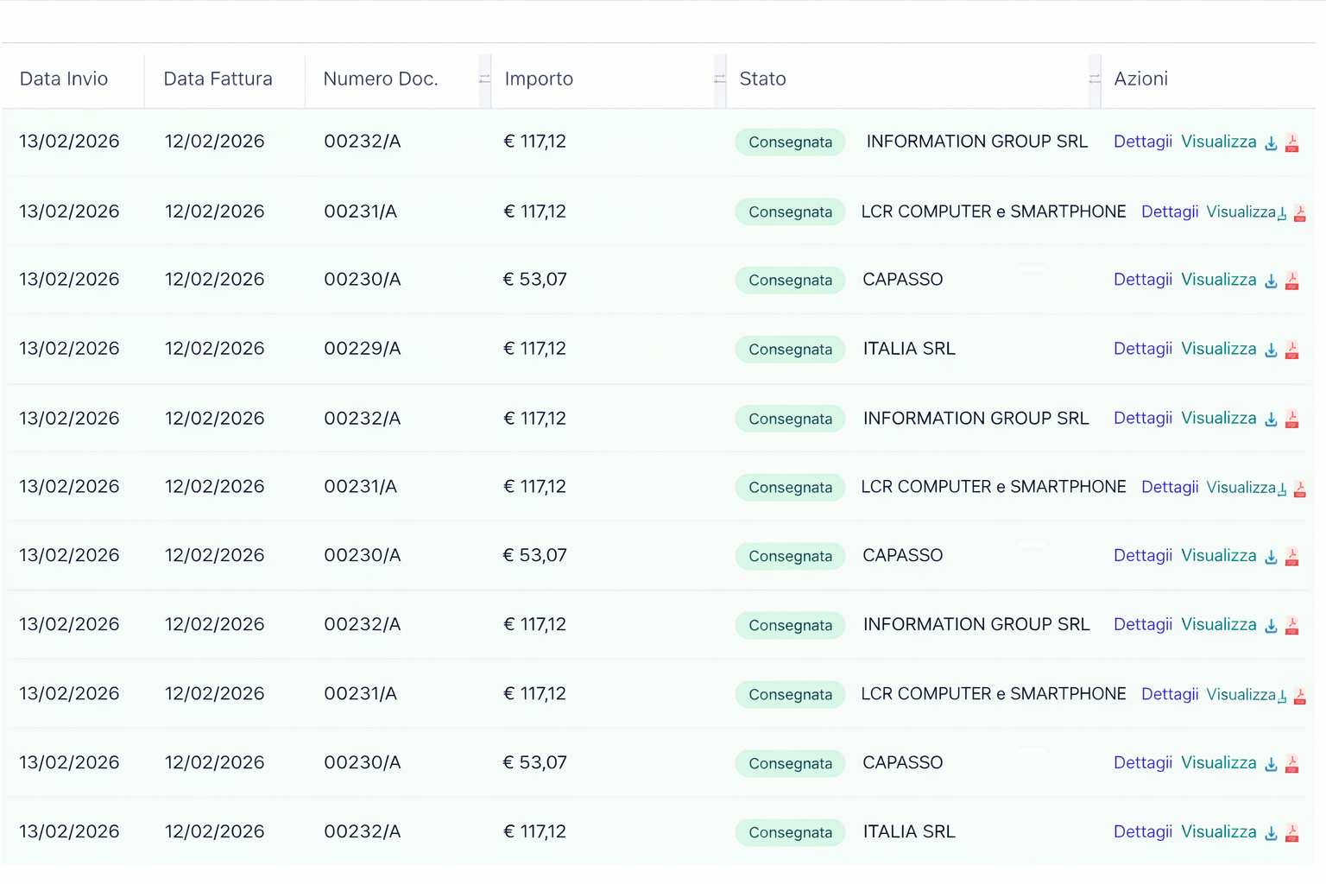Download the invoice in the first row
The height and width of the screenshot is (884, 1326).
(x=1271, y=143)
